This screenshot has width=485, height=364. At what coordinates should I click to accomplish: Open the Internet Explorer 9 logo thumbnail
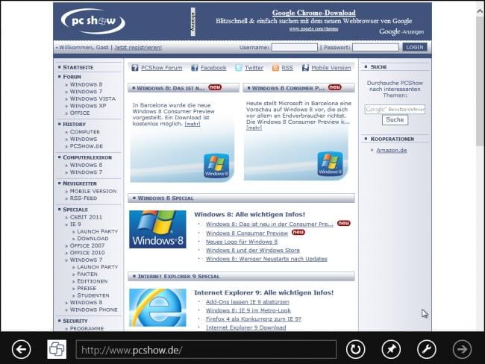157,307
